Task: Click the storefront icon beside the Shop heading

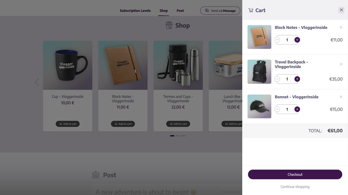Action: coord(169,25)
